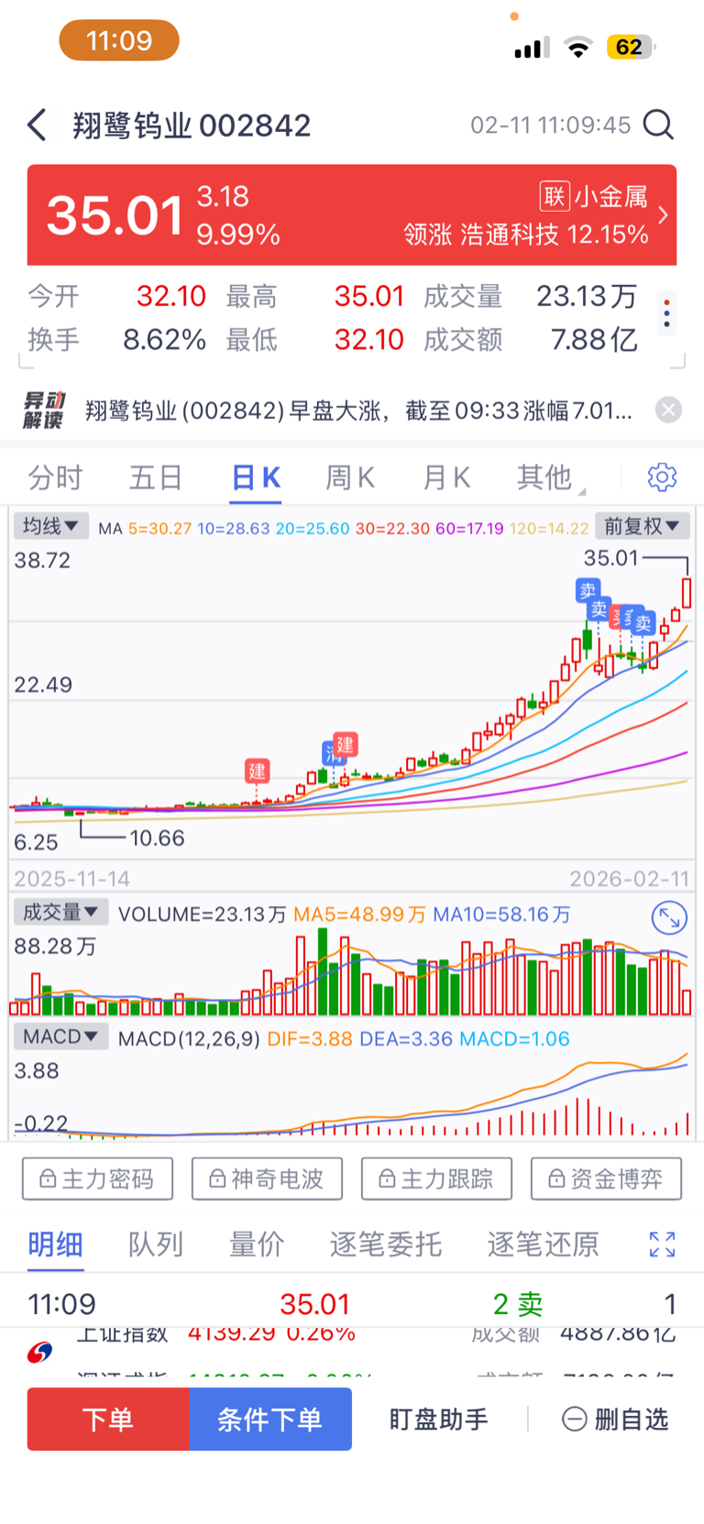Tap the status bar Wi-Fi icon
This screenshot has height=1524, width=704.
(x=577, y=48)
